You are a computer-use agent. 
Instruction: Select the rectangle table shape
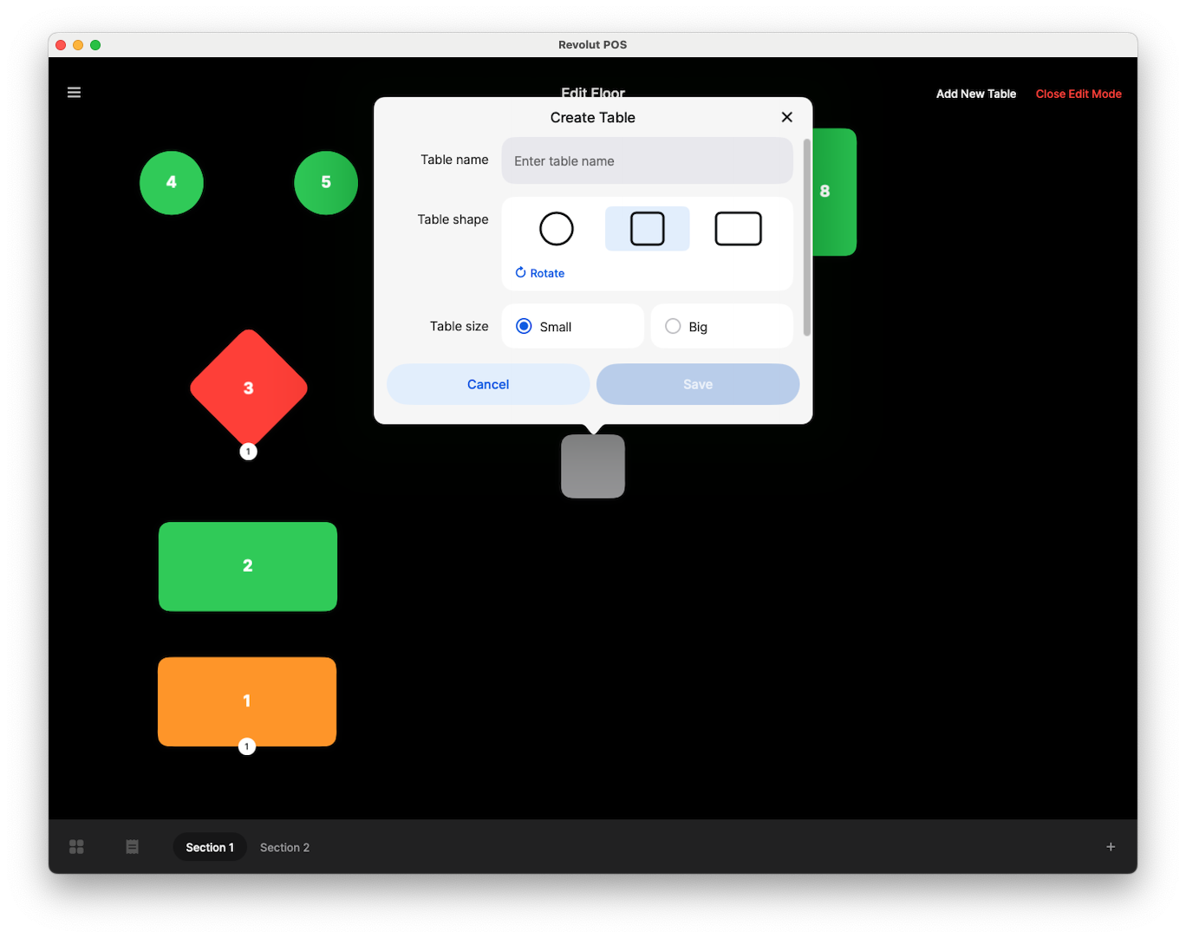coord(739,229)
